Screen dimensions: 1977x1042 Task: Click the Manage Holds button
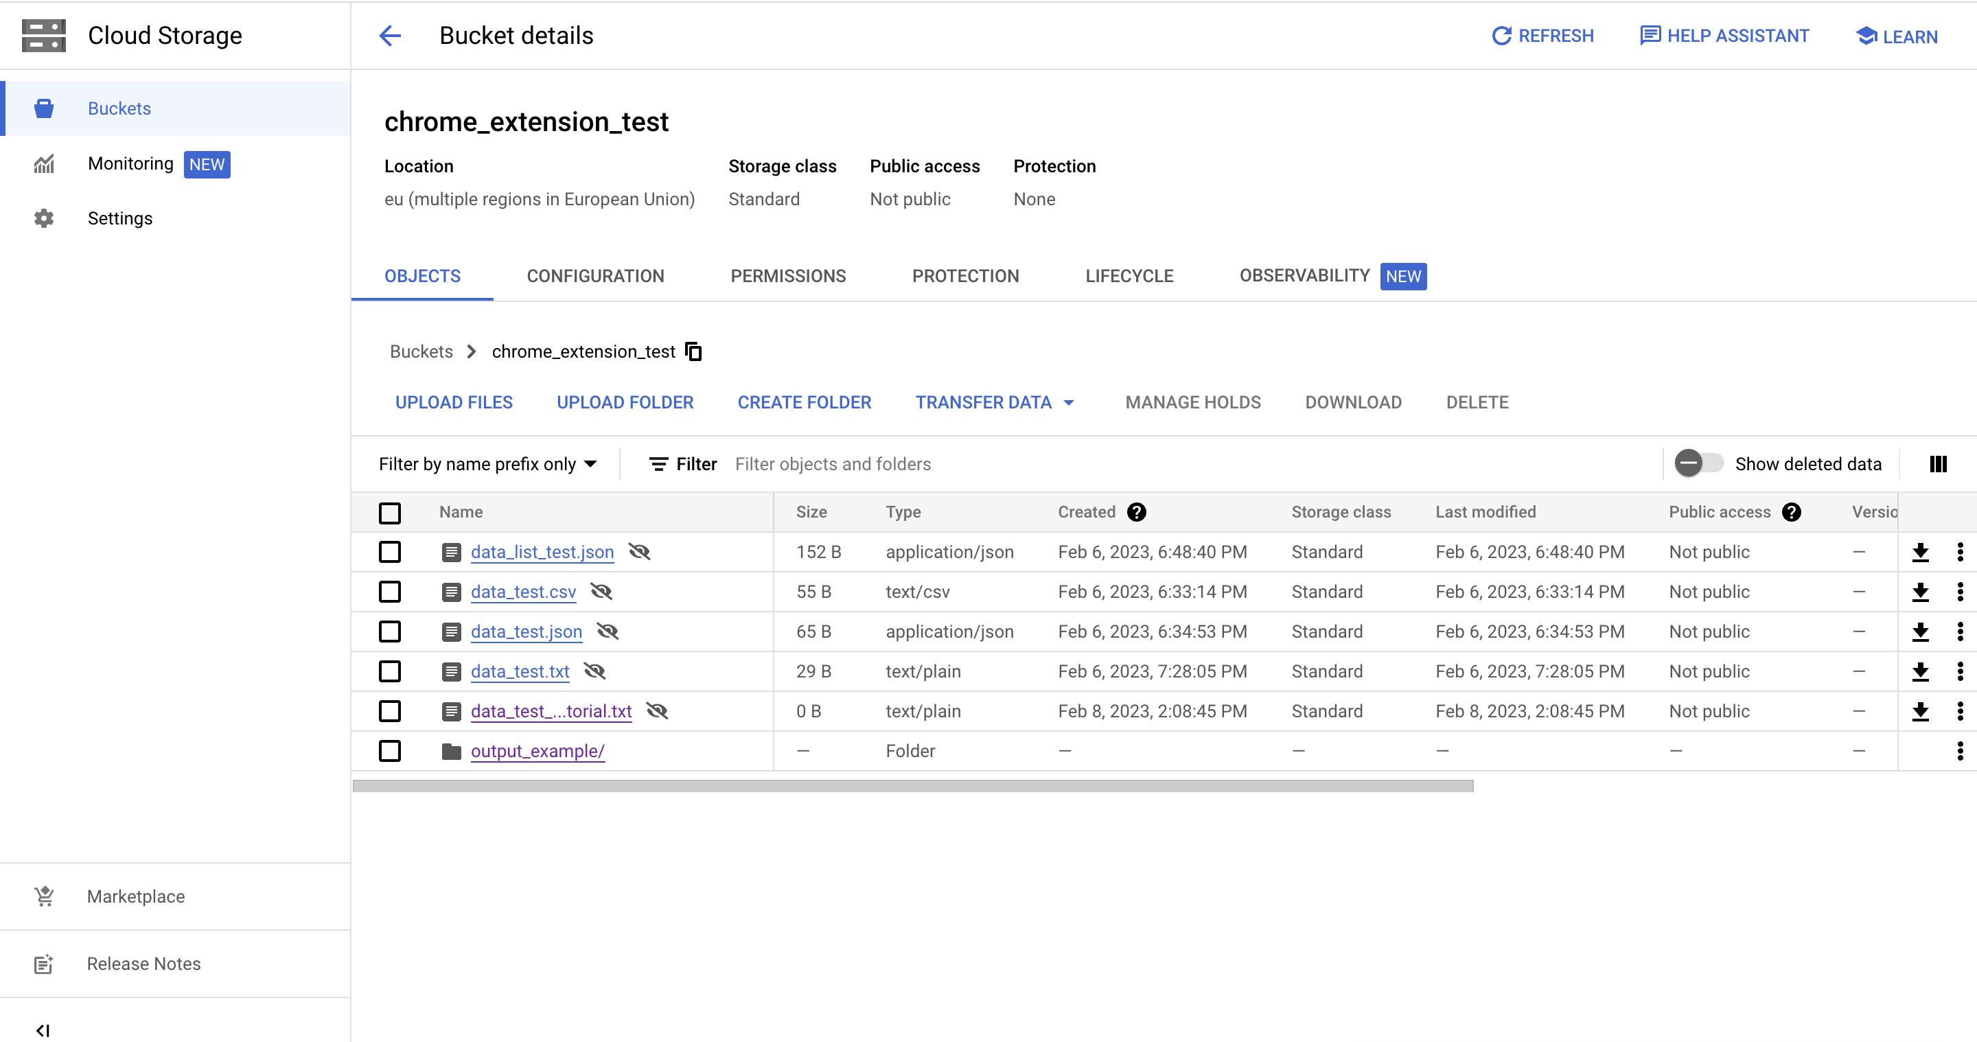point(1192,403)
